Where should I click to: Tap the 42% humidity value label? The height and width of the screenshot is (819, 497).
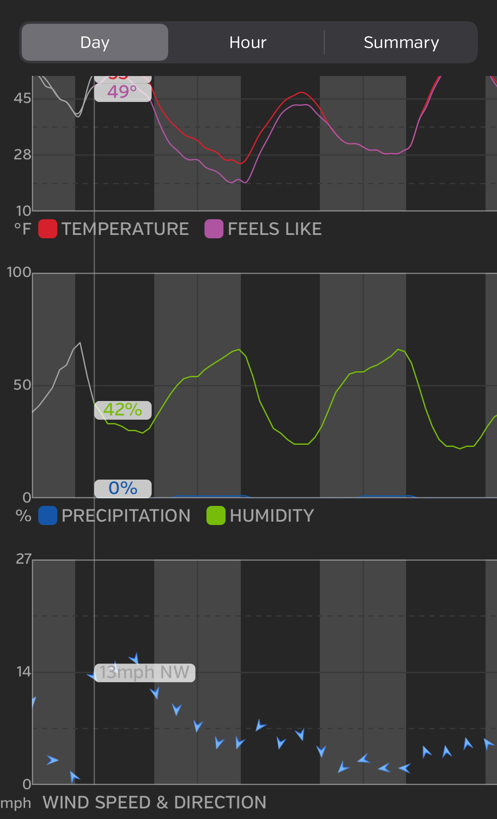pos(123,410)
